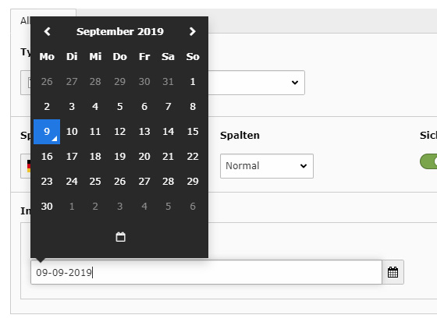Select day 18 in the Mi column
Image resolution: width=437 pixels, height=322 pixels.
point(95,157)
